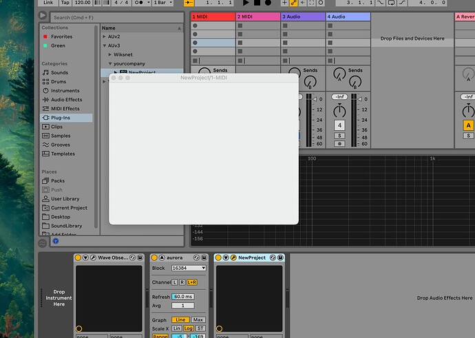475x338 pixels.
Task: Click the Session Record circle button
Action: coord(321,3)
